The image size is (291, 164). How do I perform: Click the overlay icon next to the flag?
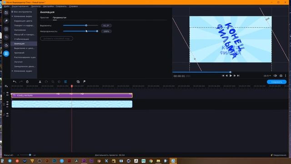click(78, 82)
